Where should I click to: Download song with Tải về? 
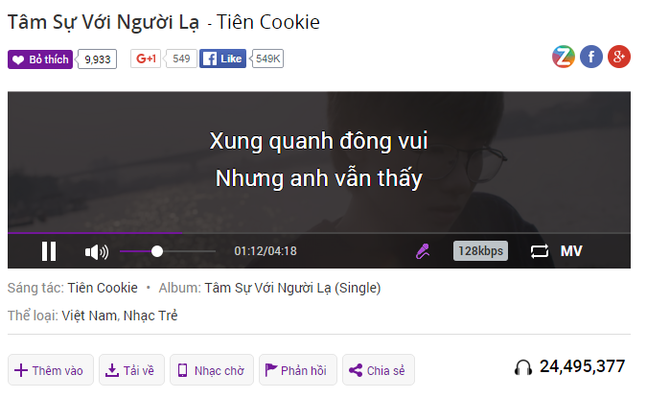[131, 370]
